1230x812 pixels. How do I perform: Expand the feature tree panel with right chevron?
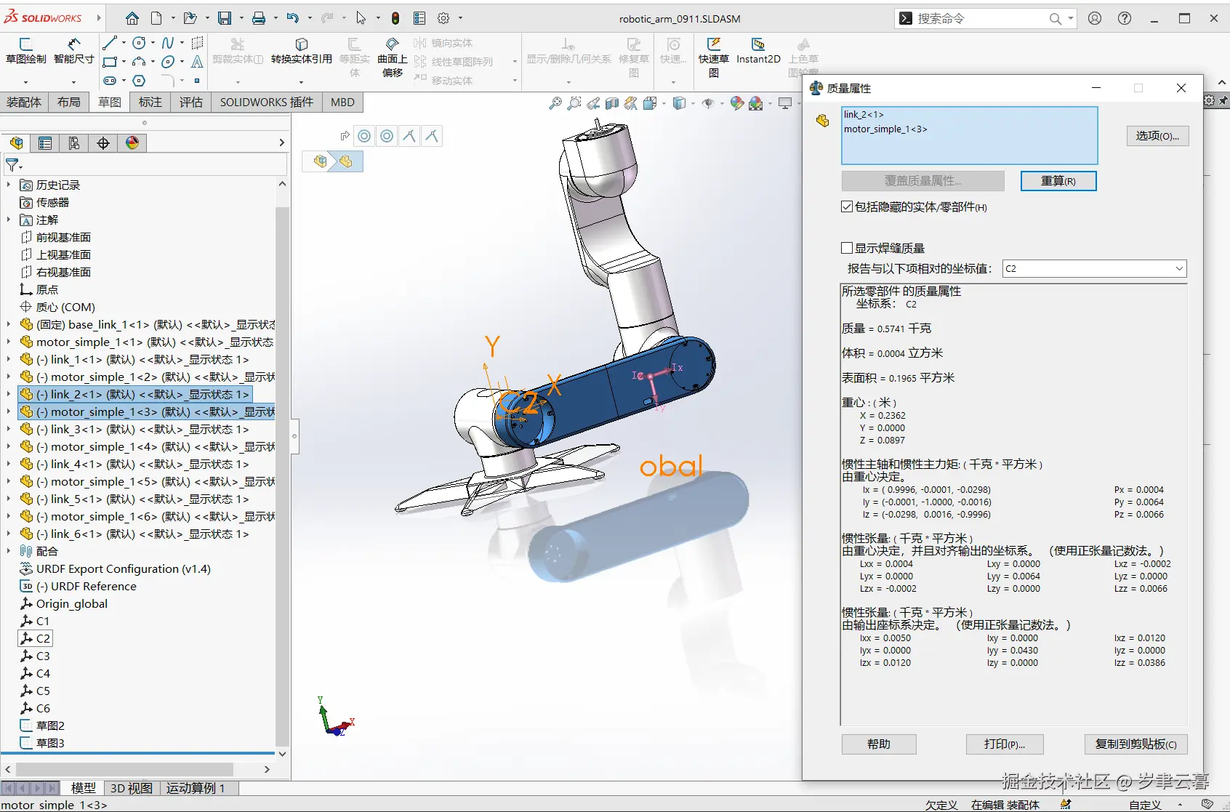(281, 143)
